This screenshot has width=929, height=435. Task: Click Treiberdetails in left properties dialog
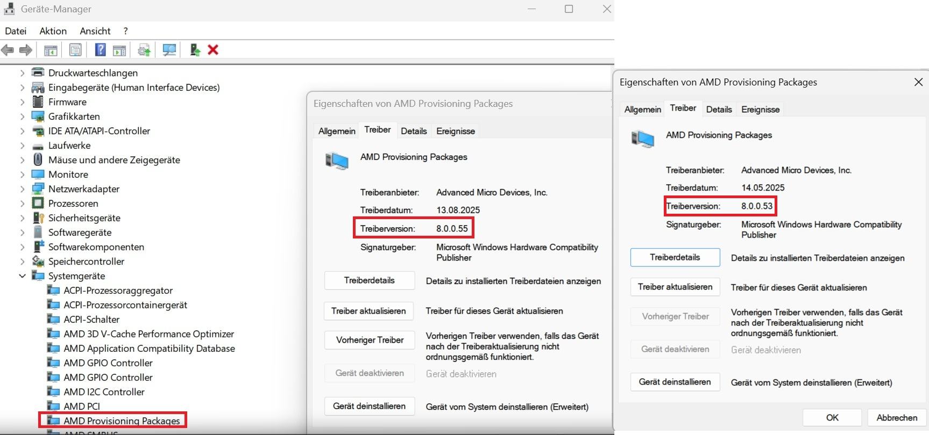(370, 280)
